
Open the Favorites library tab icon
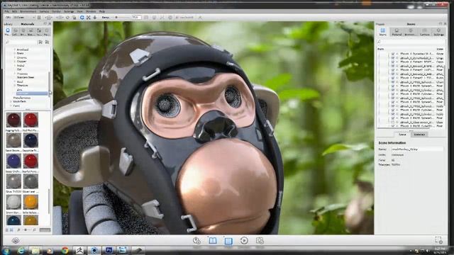(x=47, y=31)
